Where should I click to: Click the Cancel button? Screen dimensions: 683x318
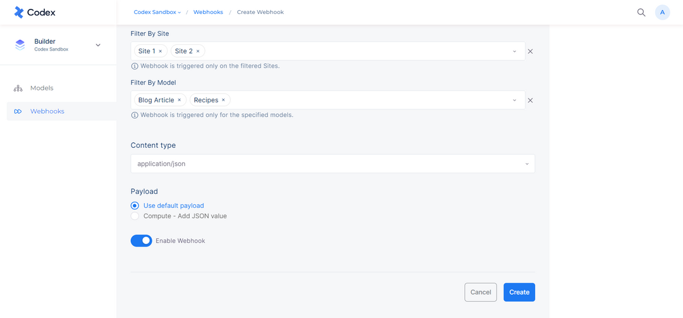[x=481, y=292]
